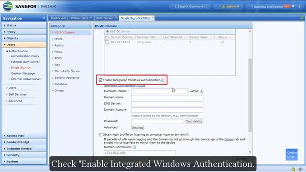Focus the Computer Name input field
The image size is (306, 172).
[x=160, y=91]
